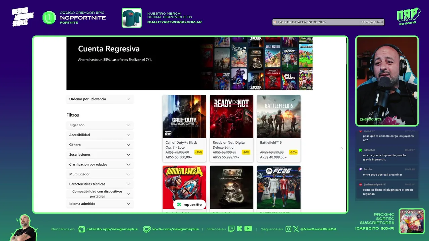Click the Kick icon after Miranos en
Viewport: 429px width, 241px height.
pos(239,229)
